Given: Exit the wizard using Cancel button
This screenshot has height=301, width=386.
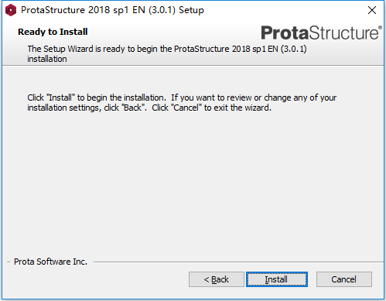Looking at the screenshot, I should [344, 279].
